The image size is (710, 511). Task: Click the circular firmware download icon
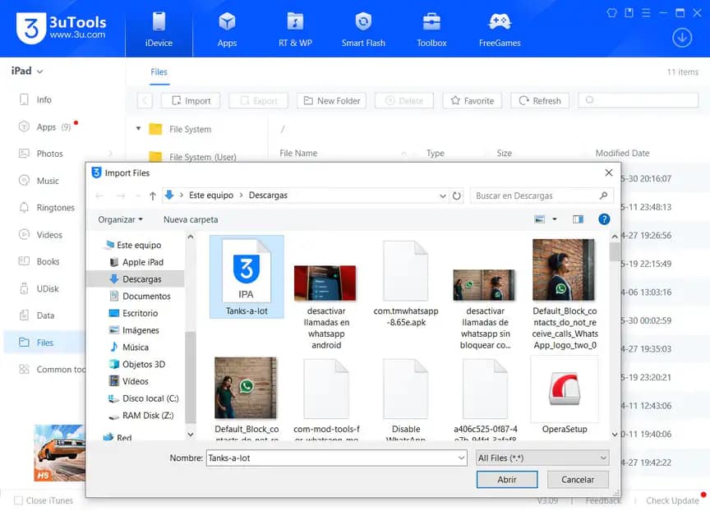coord(681,38)
